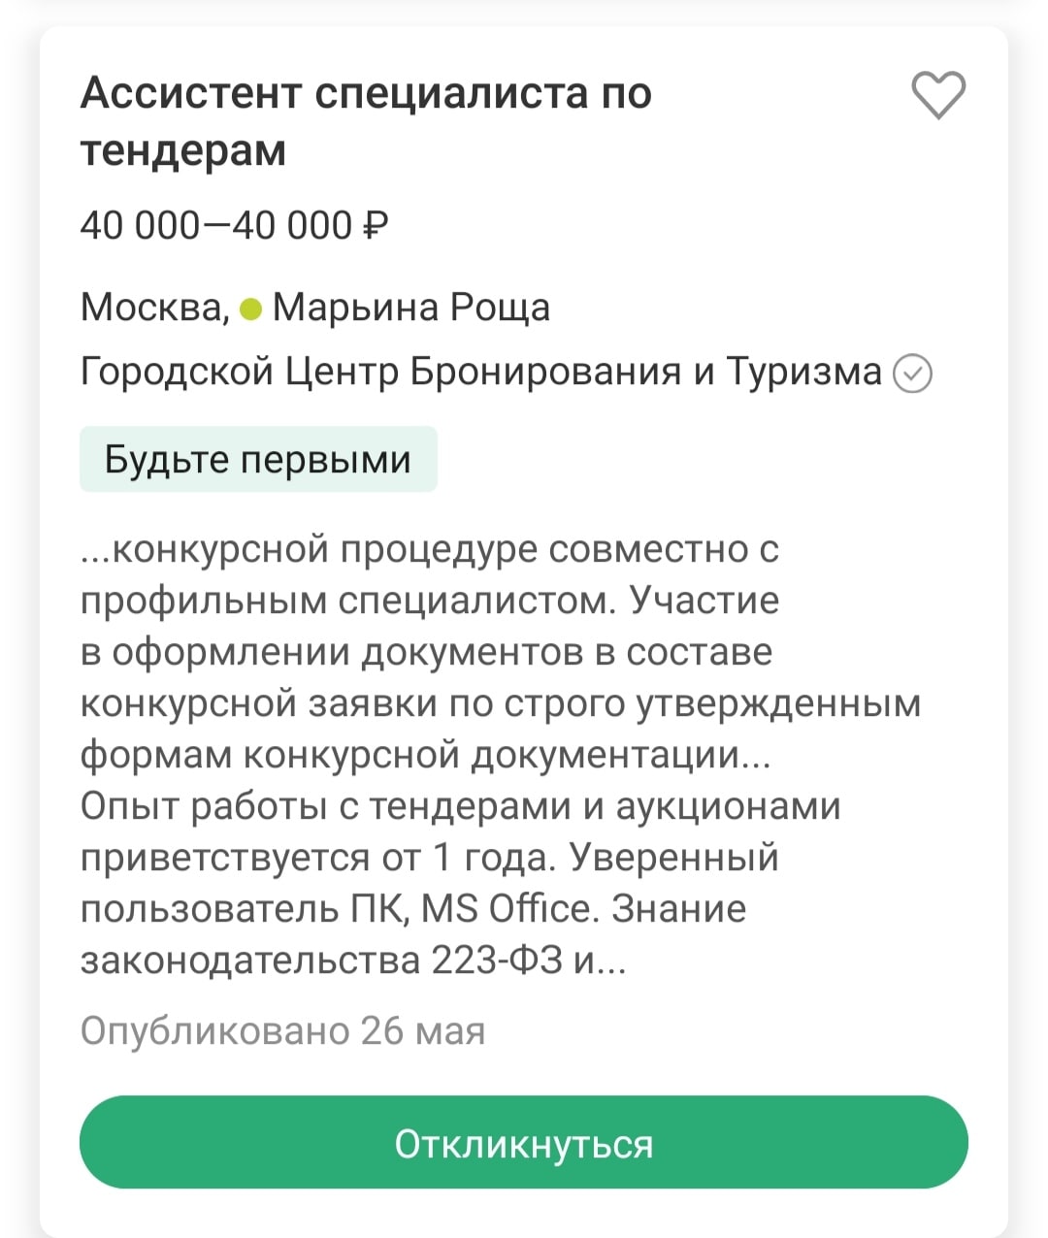Click the 'приветствуется от 1 года' line

pos(429,858)
